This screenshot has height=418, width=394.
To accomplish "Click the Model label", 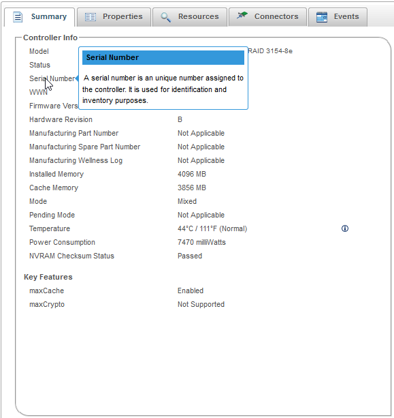I will pos(39,51).
